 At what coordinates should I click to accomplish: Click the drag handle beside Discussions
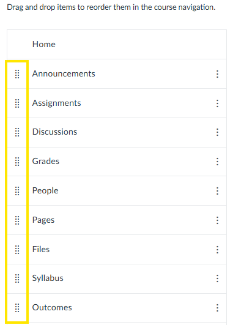(x=17, y=132)
